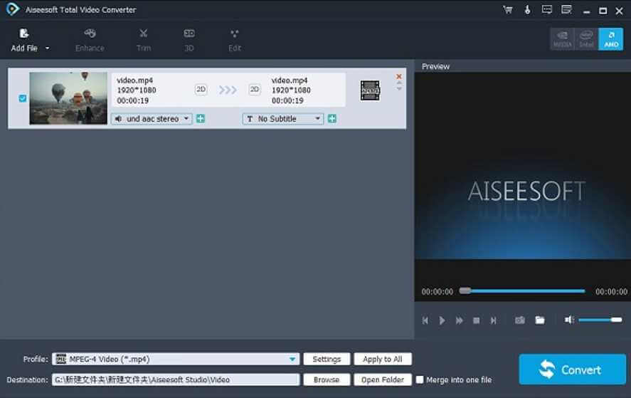Skip to next frame in preview
This screenshot has height=398, width=631.
[494, 320]
